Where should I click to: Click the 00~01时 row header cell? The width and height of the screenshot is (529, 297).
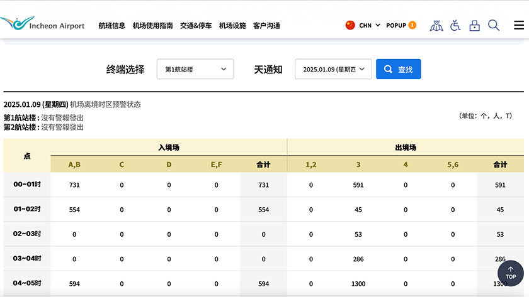(27, 185)
